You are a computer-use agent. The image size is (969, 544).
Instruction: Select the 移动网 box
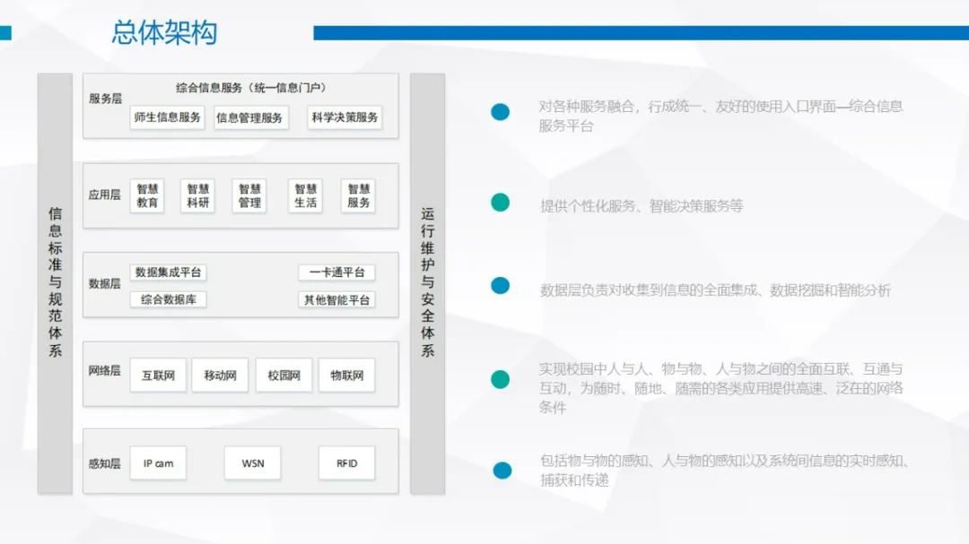coord(220,375)
